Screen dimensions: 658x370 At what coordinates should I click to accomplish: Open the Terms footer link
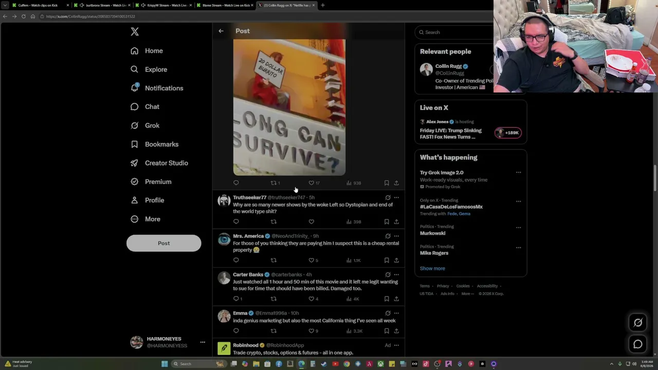point(425,286)
